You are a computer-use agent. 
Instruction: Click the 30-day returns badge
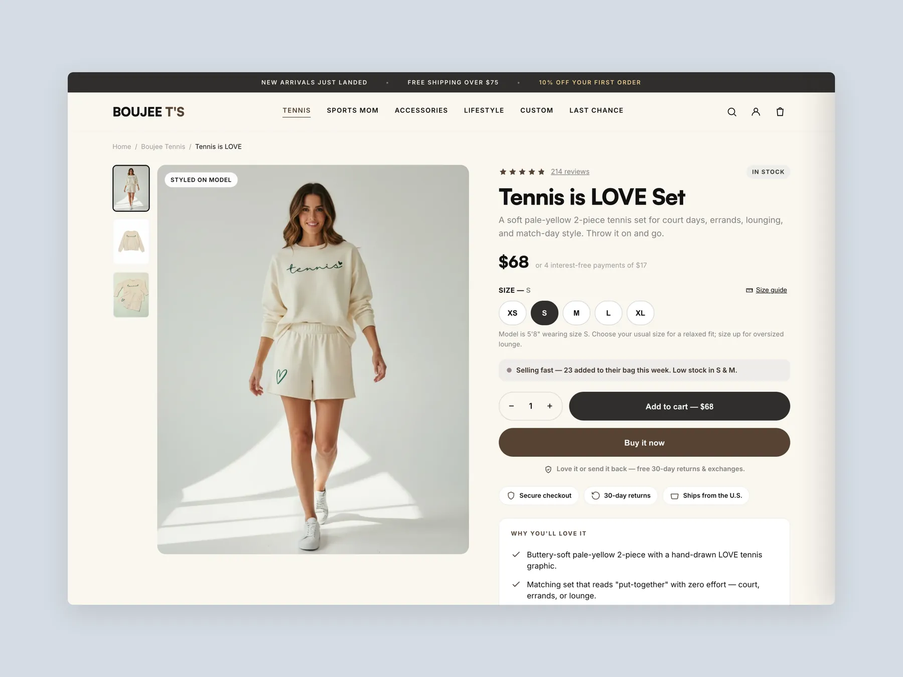(621, 495)
